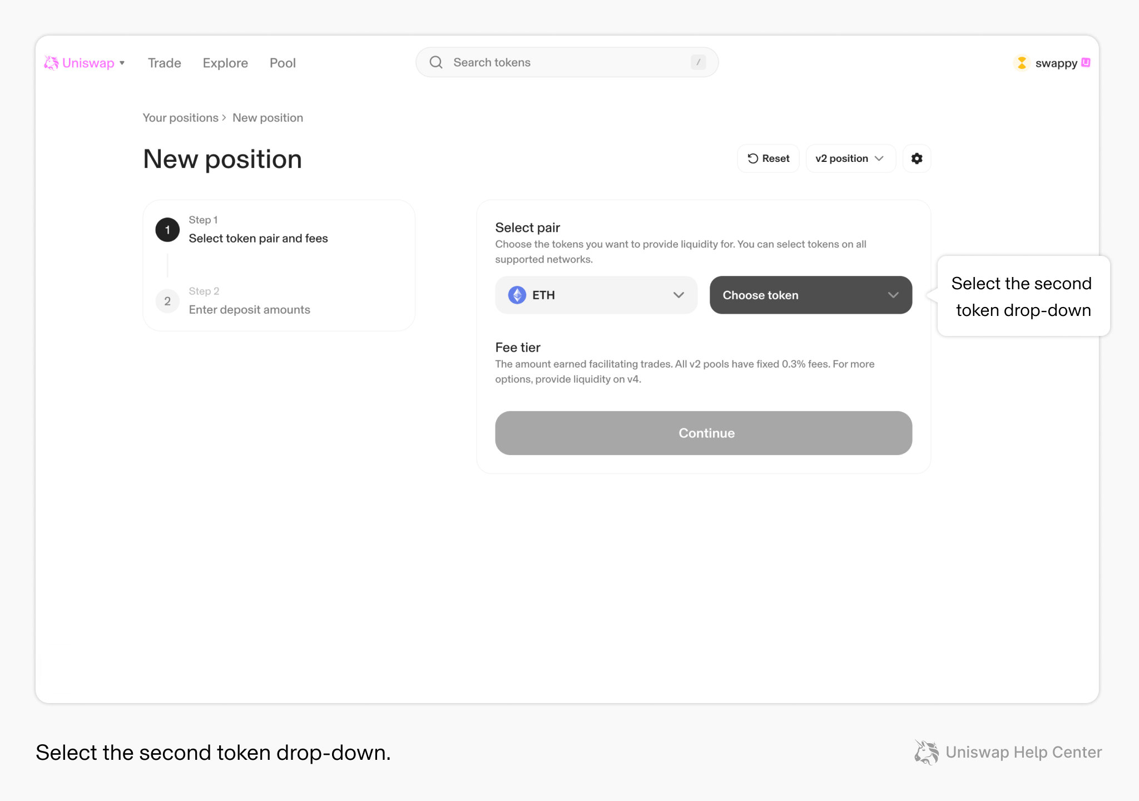Open the Choose token dropdown
The image size is (1139, 801).
point(811,295)
